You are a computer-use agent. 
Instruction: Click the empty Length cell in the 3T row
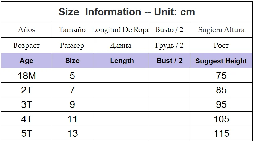[121, 104]
